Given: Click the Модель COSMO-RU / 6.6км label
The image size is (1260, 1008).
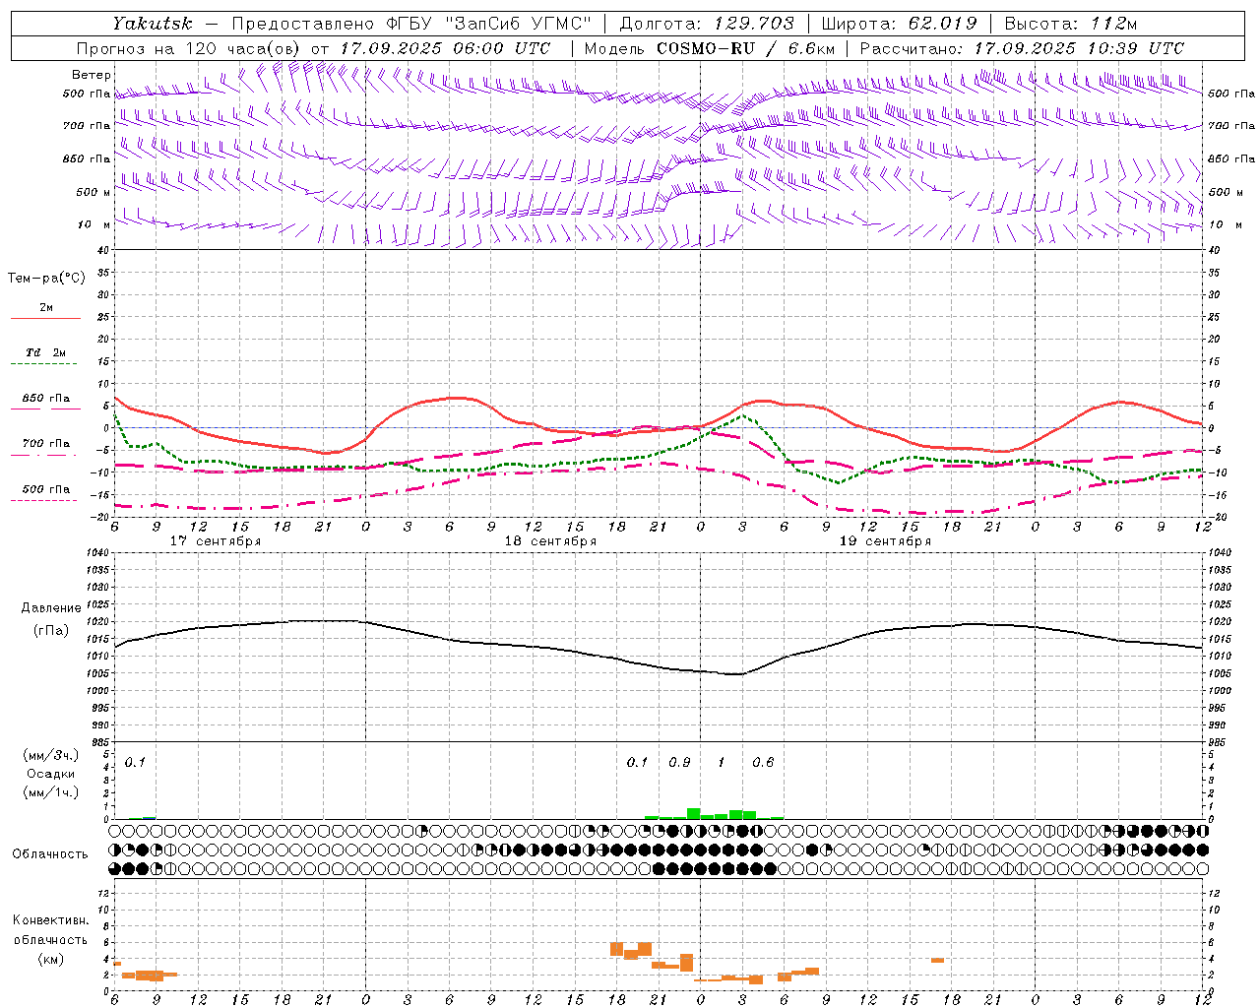Looking at the screenshot, I should (710, 48).
